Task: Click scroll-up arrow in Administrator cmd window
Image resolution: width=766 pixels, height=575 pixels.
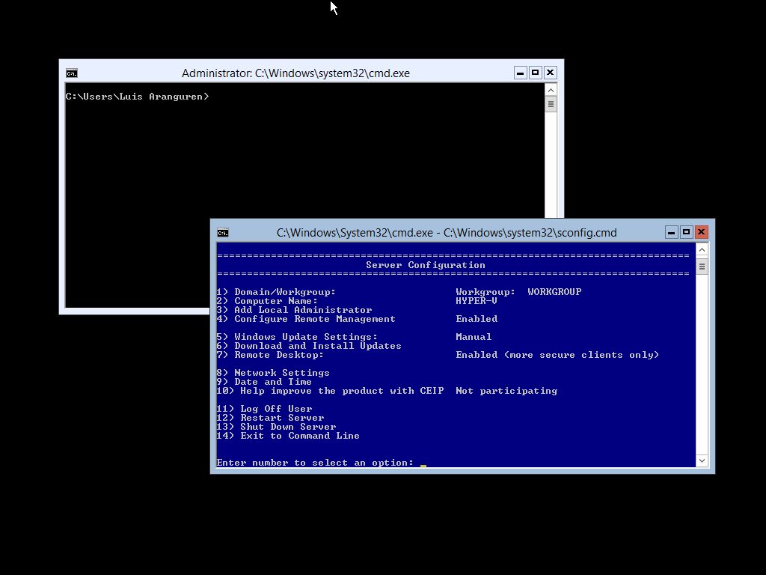Action: pos(551,90)
